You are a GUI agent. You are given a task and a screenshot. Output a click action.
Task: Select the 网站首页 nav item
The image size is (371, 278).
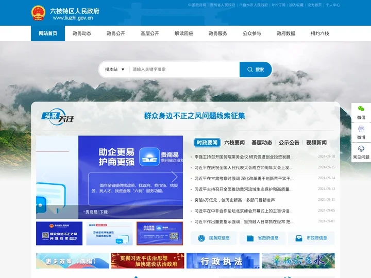tap(48, 33)
